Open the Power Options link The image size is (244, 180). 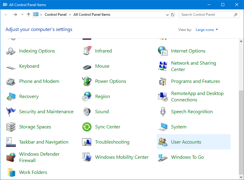tap(111, 81)
